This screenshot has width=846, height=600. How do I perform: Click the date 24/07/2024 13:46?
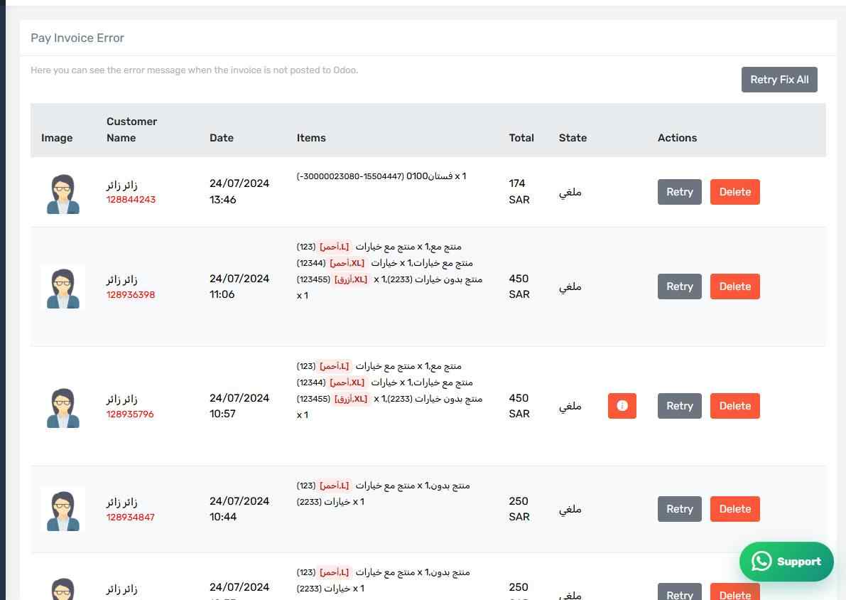239,191
